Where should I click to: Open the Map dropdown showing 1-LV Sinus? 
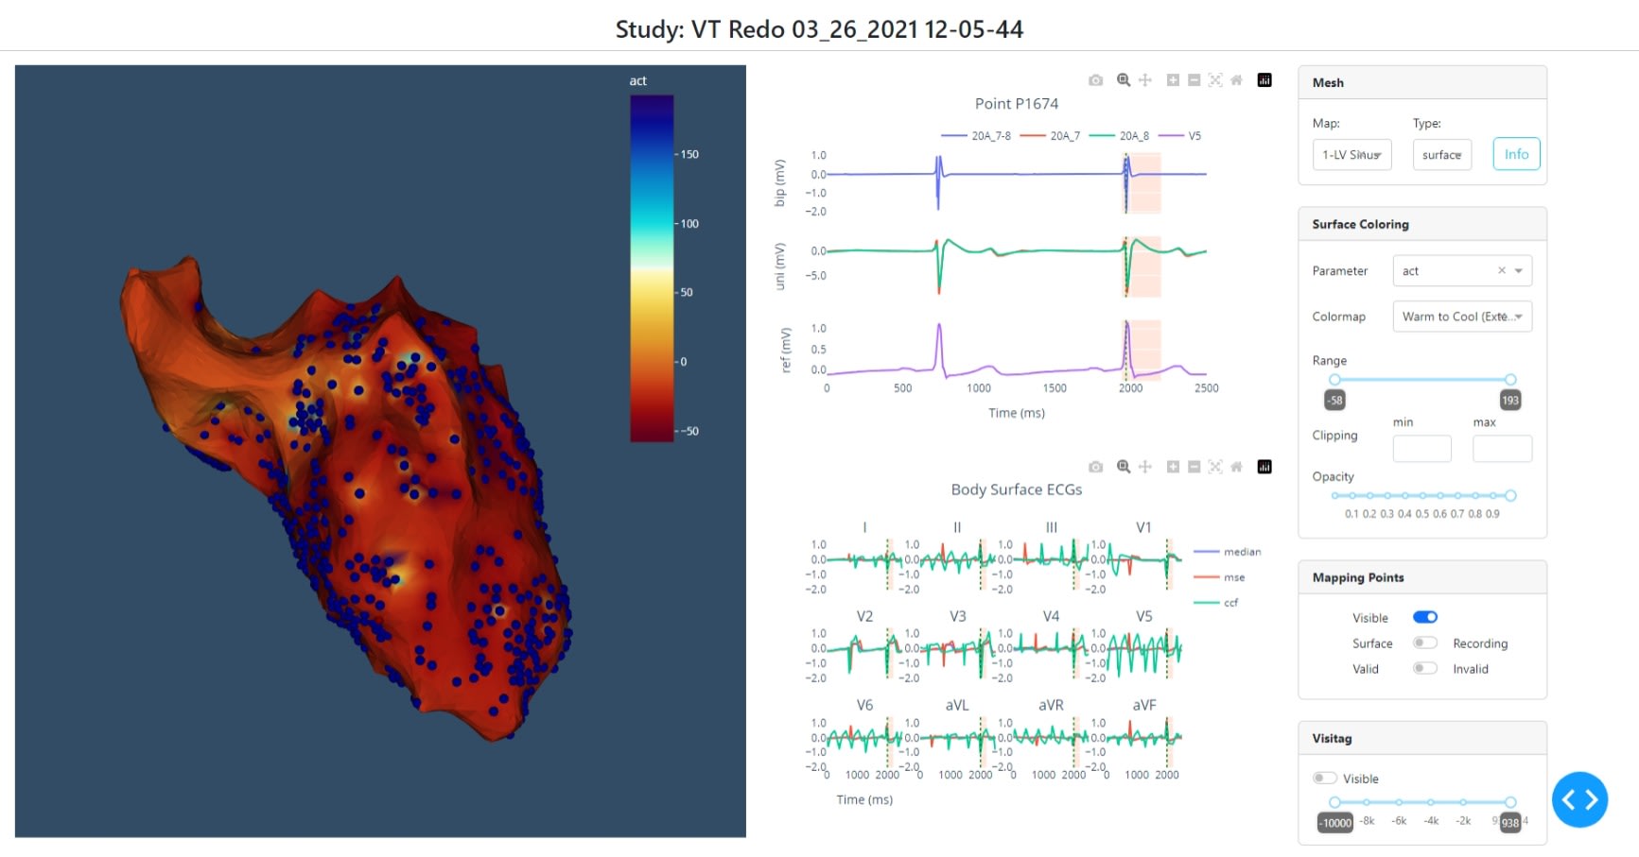click(x=1351, y=154)
